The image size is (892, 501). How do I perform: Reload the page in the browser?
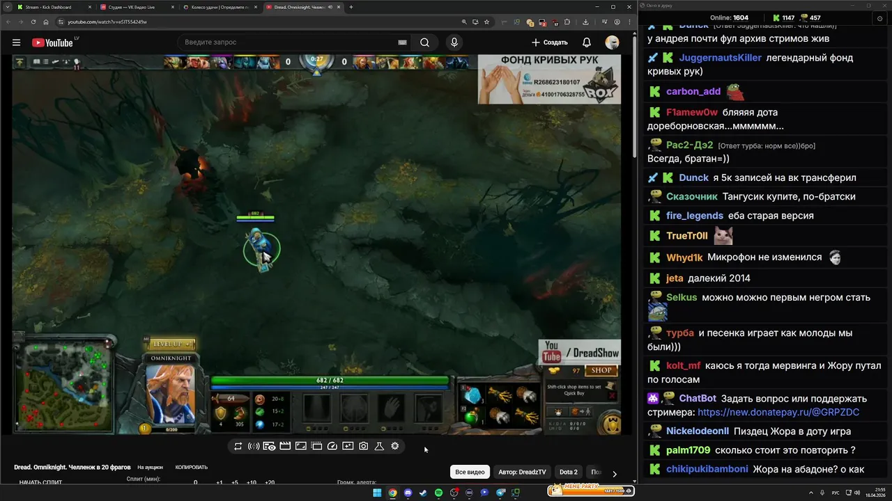(33, 22)
